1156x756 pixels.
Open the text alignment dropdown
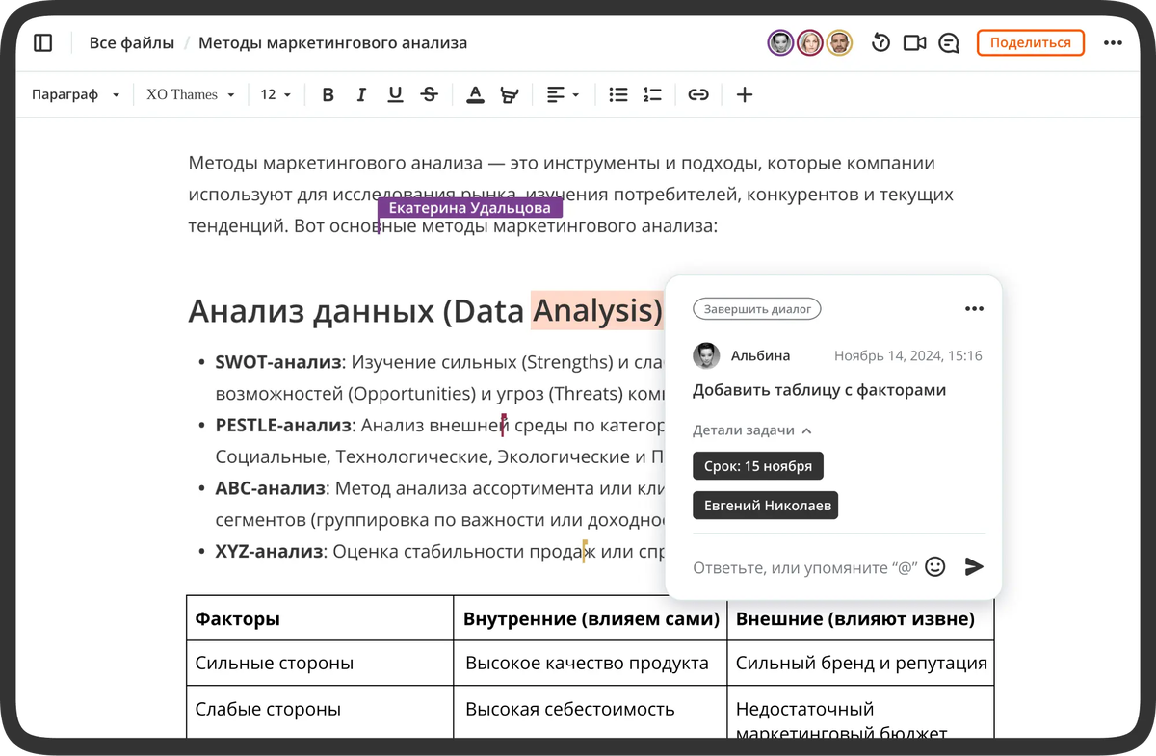point(562,93)
